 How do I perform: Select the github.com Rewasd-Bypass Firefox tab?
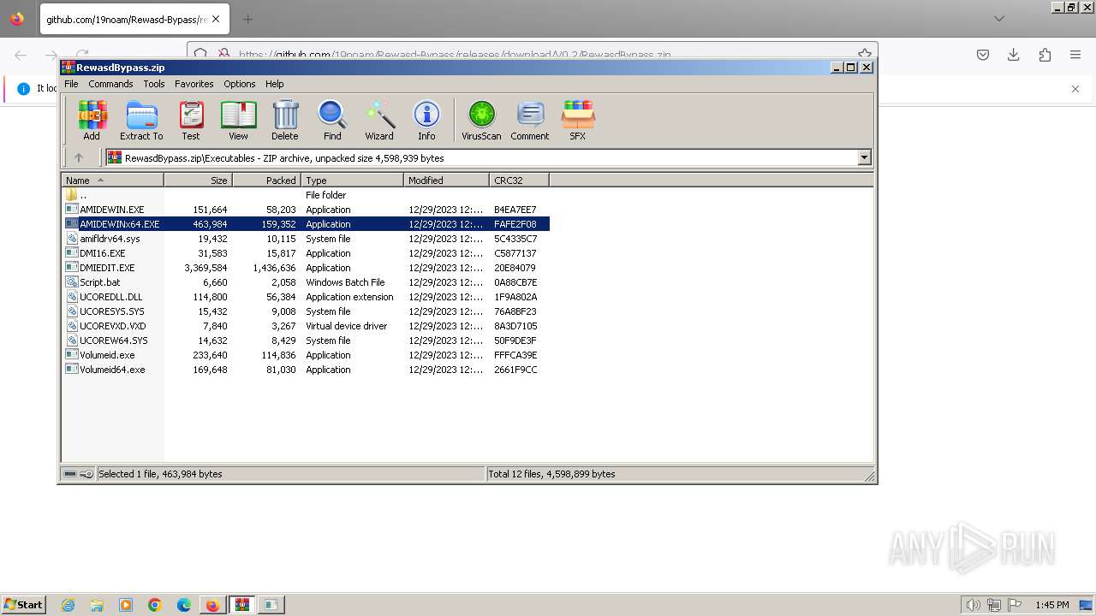[x=134, y=19]
